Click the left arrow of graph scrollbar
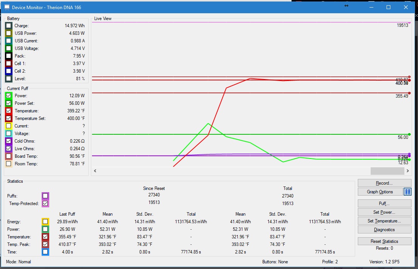The image size is (418, 269). tap(95, 171)
